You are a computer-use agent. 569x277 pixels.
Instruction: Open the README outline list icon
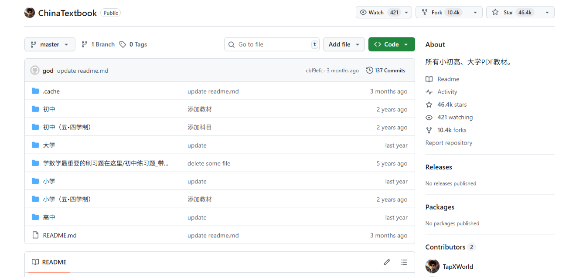click(x=404, y=262)
